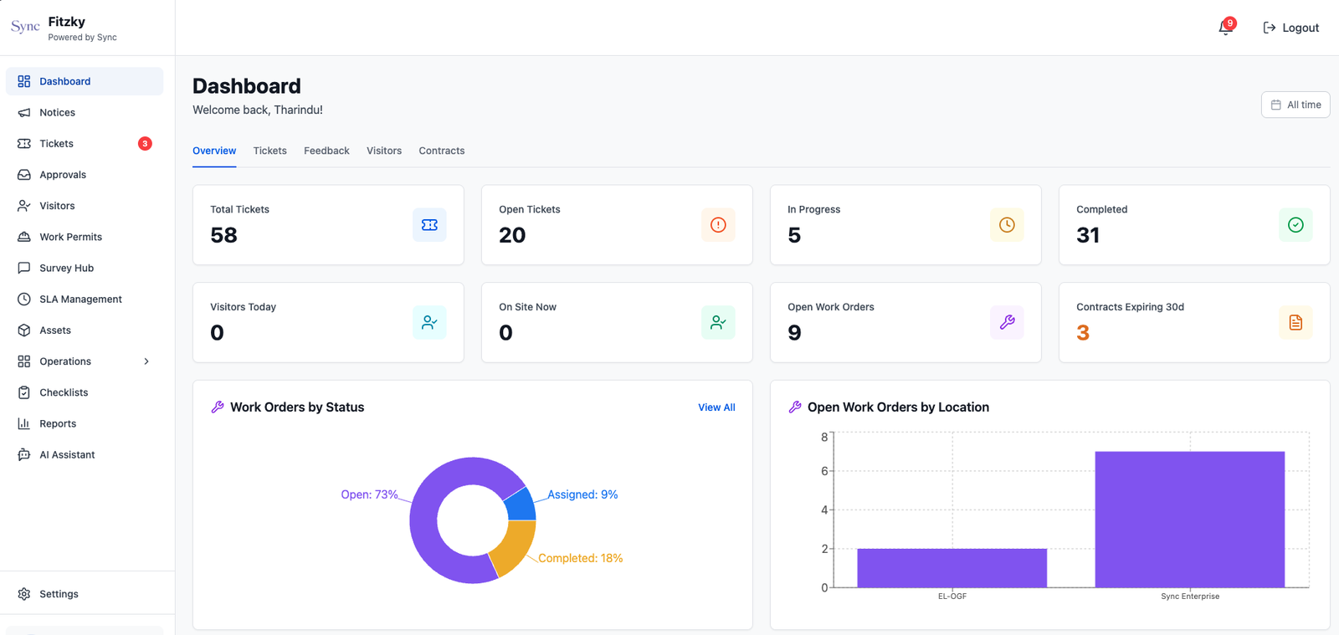Click the 'Assigned: 9%' chart label
Viewport: 1339px width, 635px height.
[582, 494]
